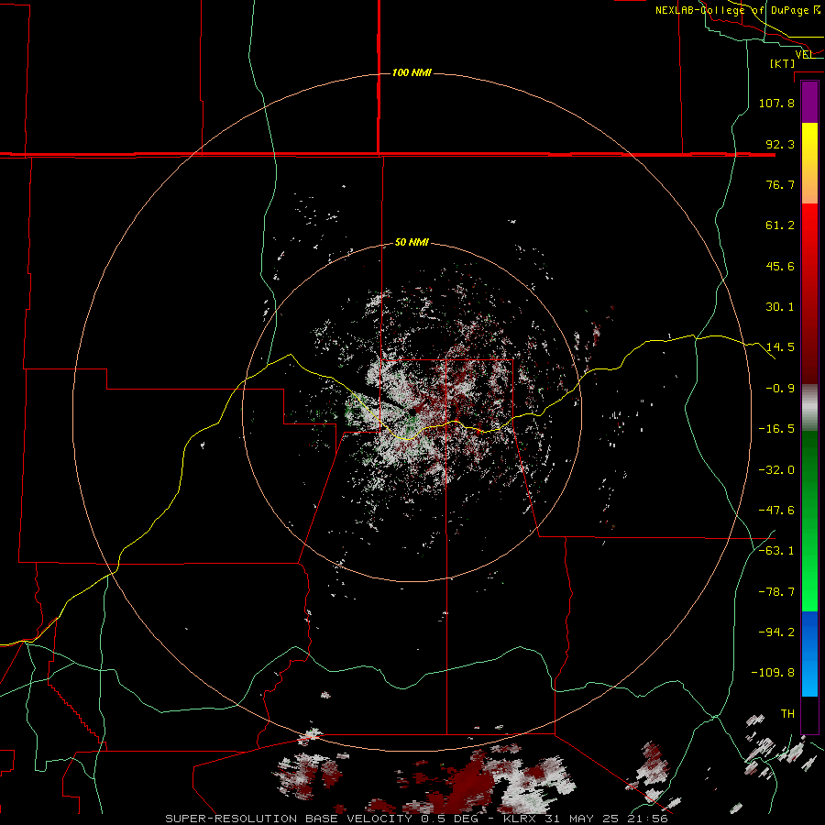The image size is (825, 825).
Task: Pick the purple segment of the color bar
Action: point(809,103)
